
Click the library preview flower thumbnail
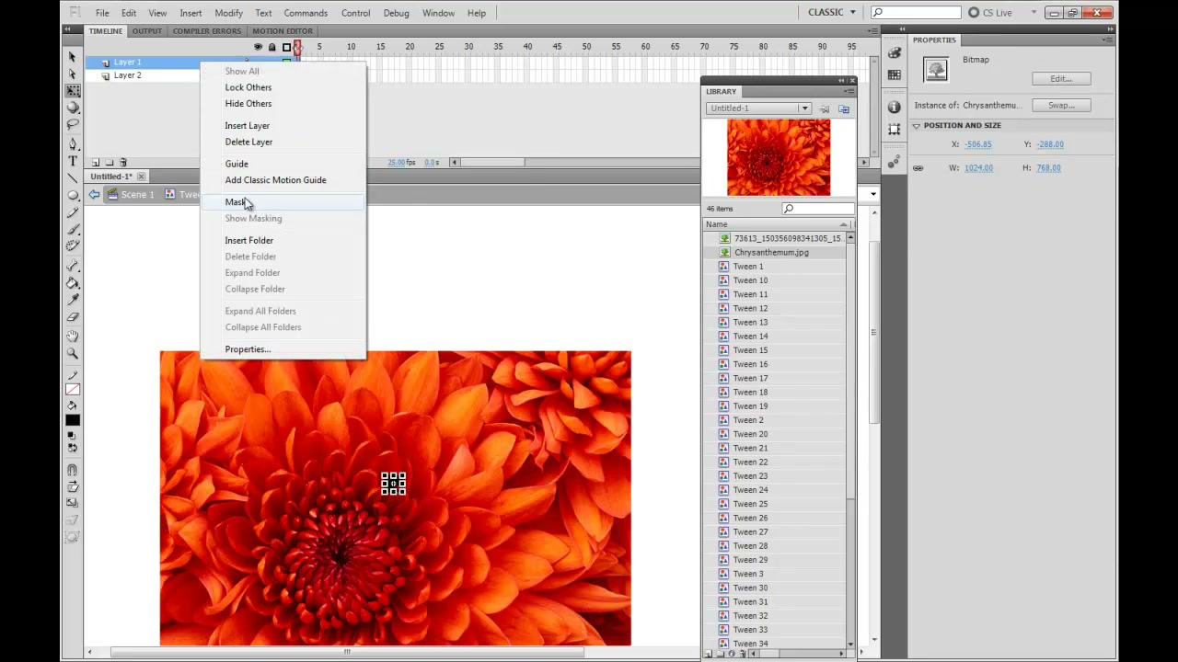coord(779,157)
